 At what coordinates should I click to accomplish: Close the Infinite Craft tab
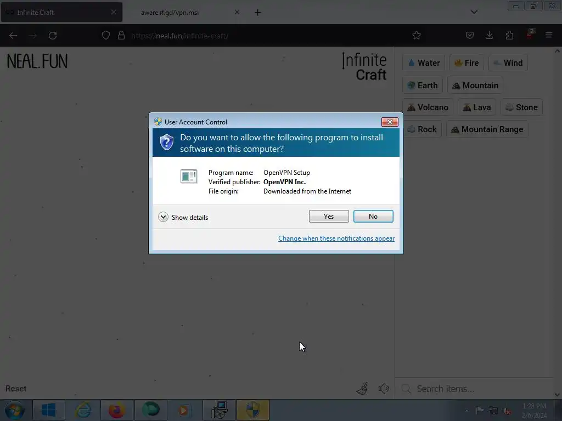[x=113, y=12]
